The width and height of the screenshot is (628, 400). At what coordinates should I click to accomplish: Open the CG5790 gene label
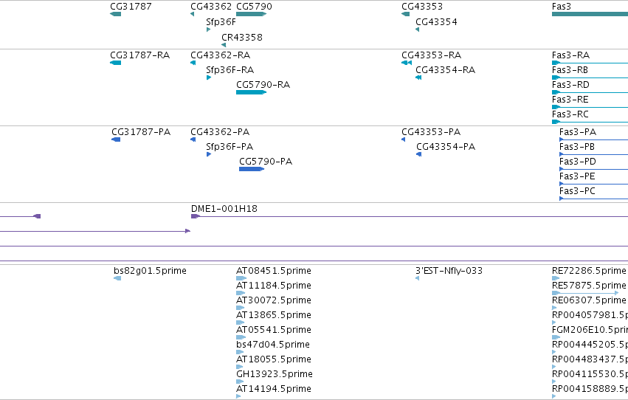tap(254, 7)
